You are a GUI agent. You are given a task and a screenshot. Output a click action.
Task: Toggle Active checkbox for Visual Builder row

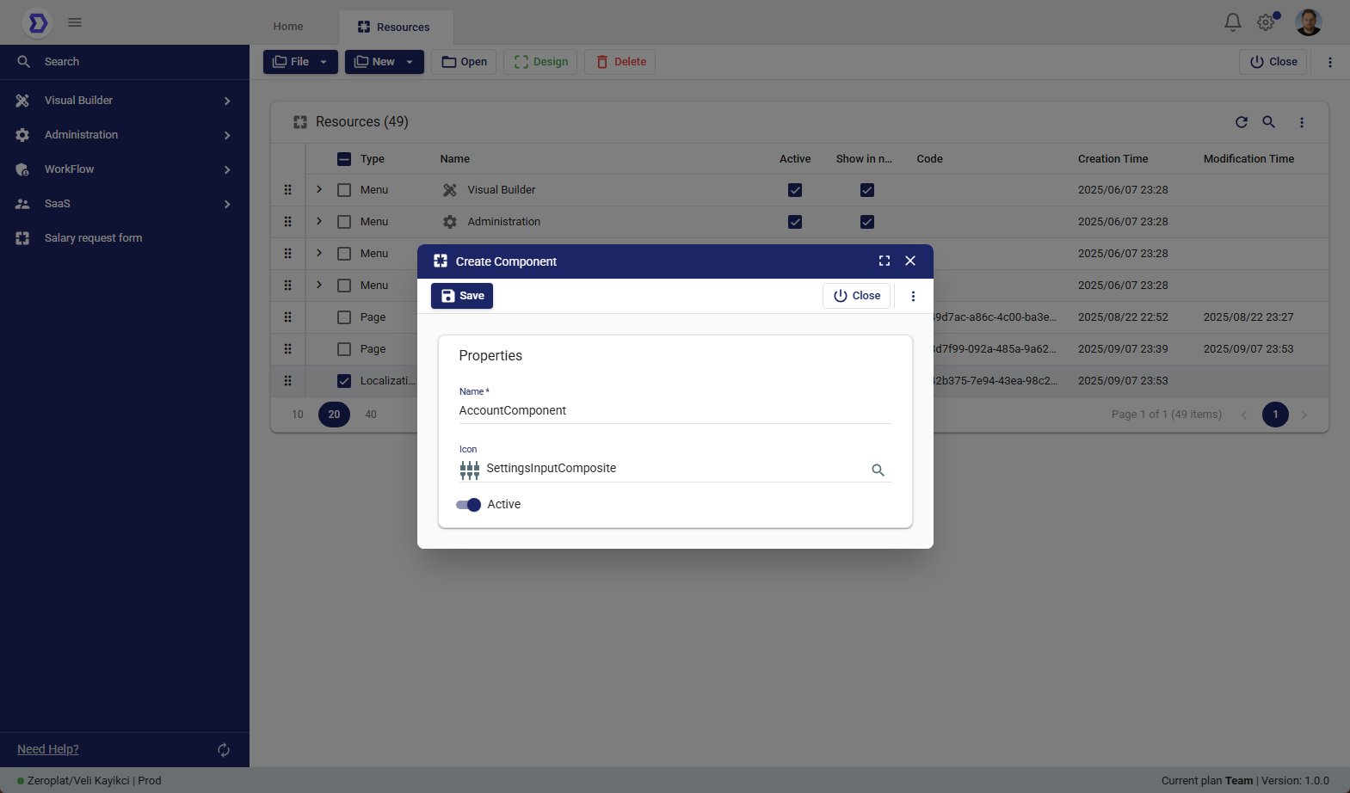(x=795, y=190)
